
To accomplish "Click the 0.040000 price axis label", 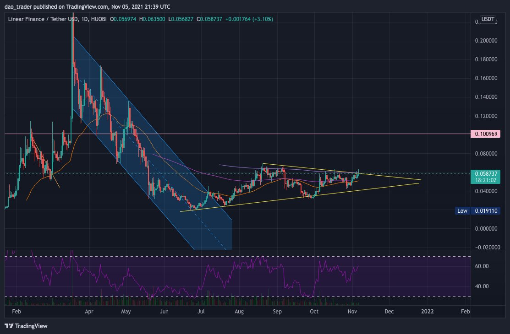I will tap(486, 191).
